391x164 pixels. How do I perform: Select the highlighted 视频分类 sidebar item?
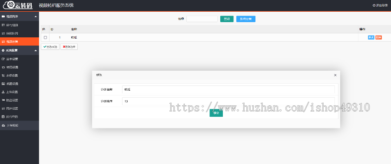tap(20, 42)
